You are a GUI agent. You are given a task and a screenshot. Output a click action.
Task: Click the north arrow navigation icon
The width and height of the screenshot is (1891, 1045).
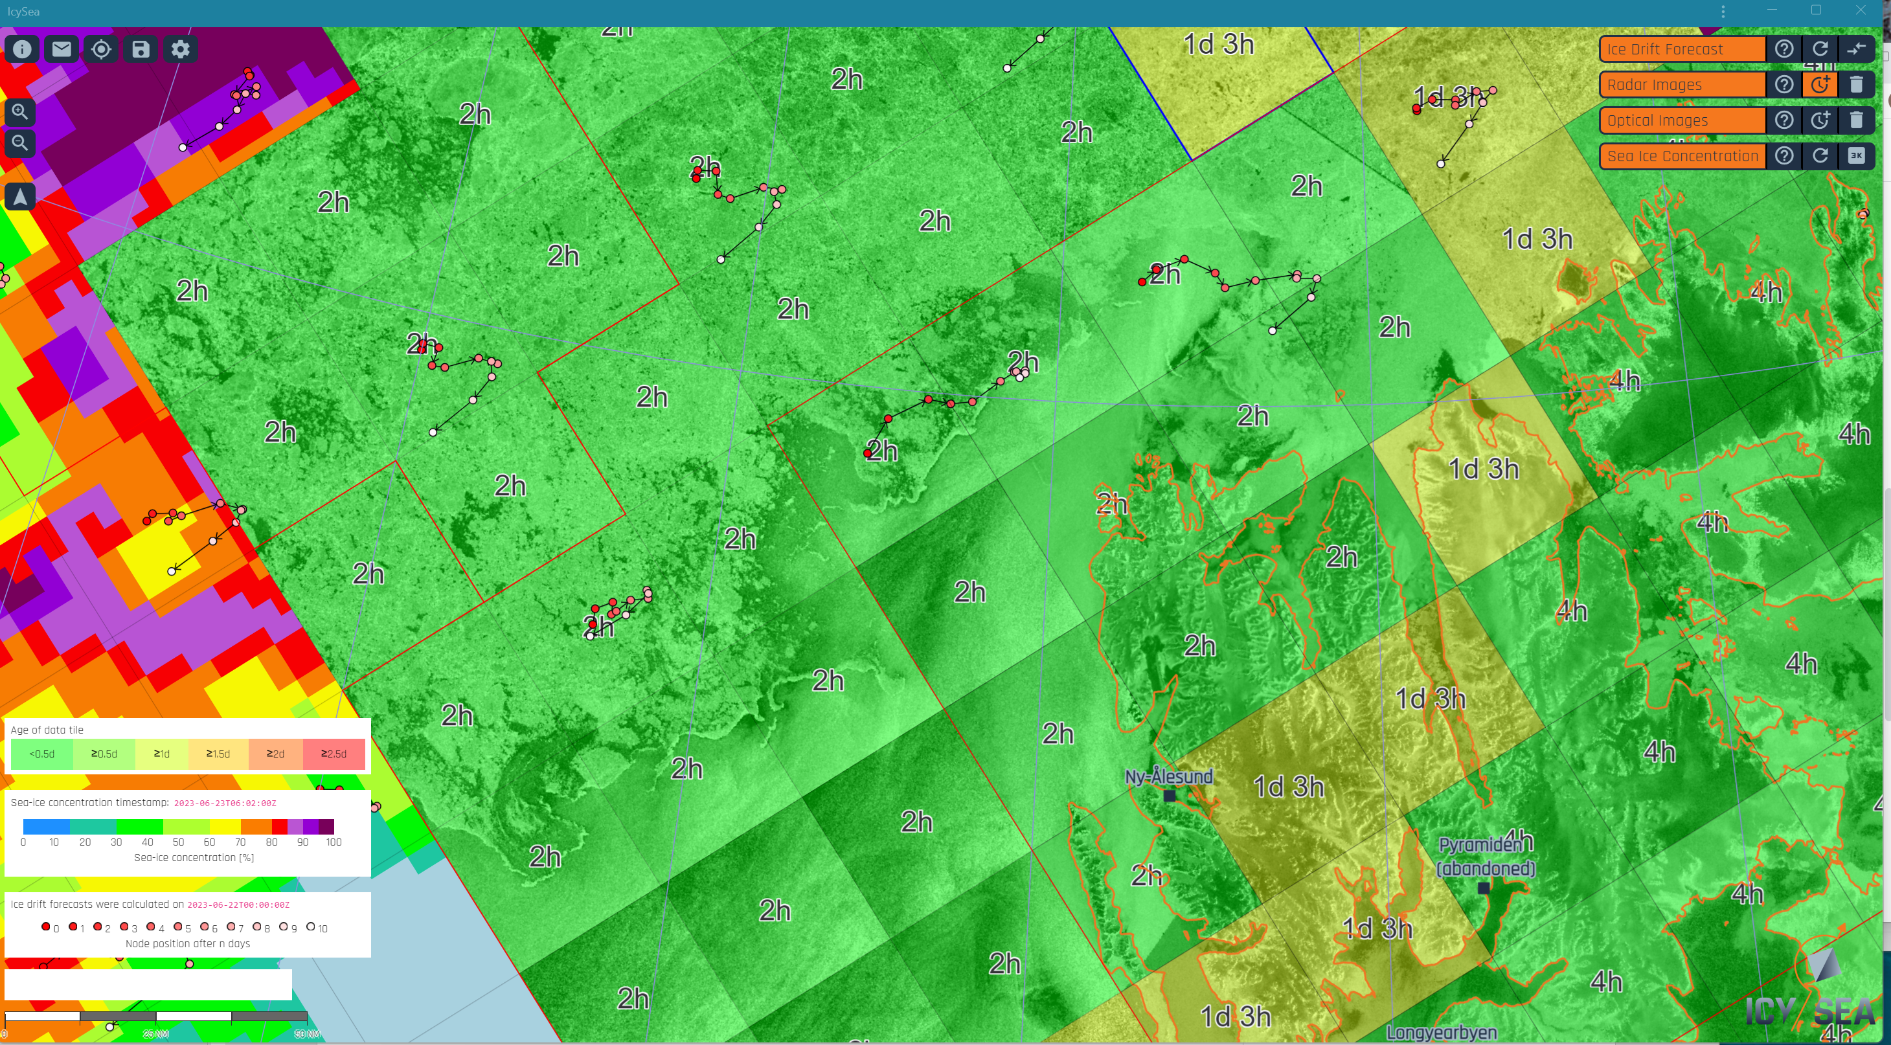point(20,197)
